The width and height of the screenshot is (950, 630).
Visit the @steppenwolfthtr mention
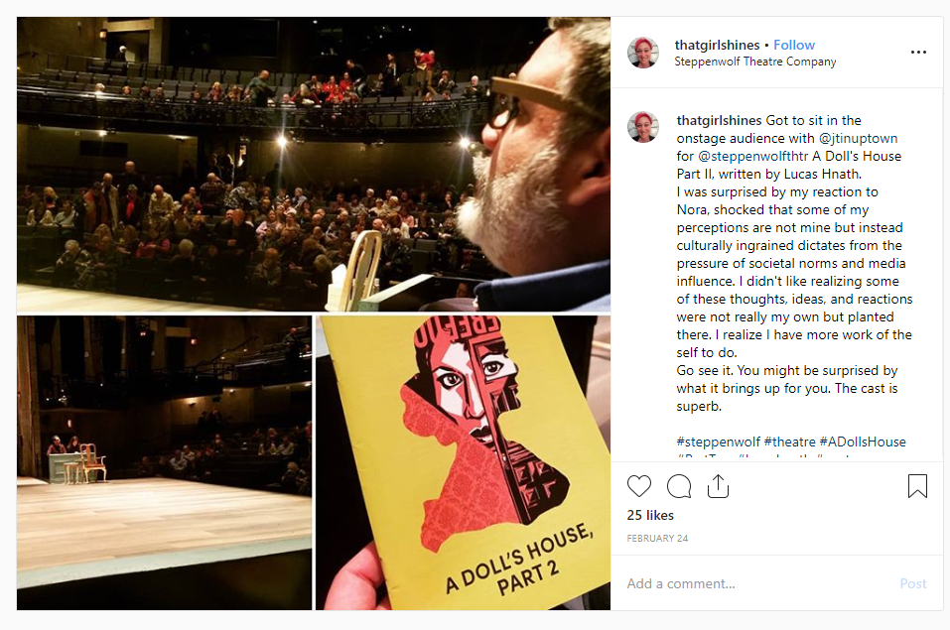pos(753,156)
